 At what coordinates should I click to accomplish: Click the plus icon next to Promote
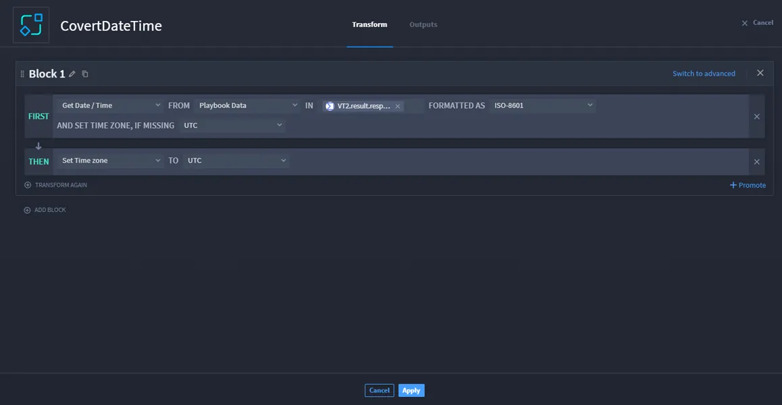click(733, 185)
